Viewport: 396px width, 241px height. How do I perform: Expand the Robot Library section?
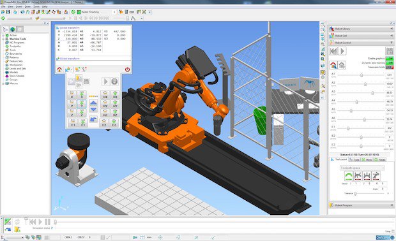tap(361, 29)
